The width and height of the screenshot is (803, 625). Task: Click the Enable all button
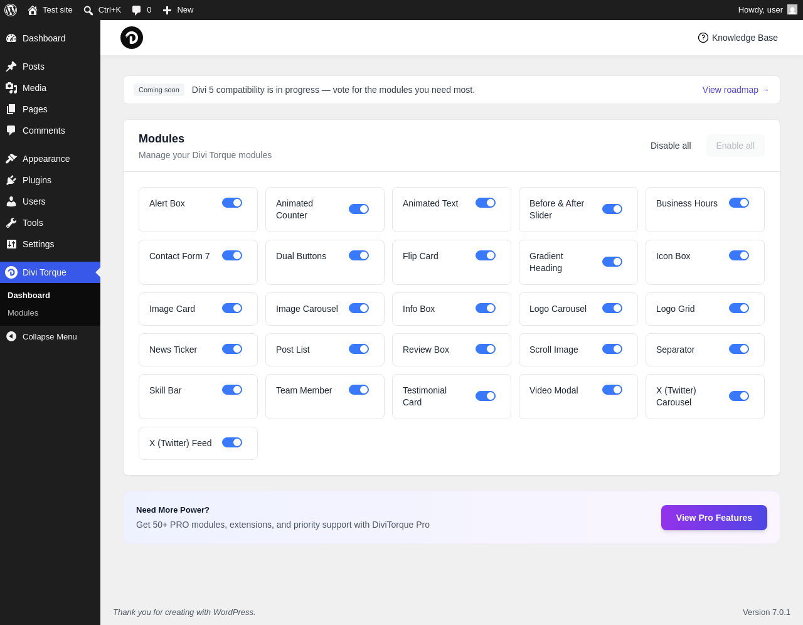pyautogui.click(x=735, y=146)
